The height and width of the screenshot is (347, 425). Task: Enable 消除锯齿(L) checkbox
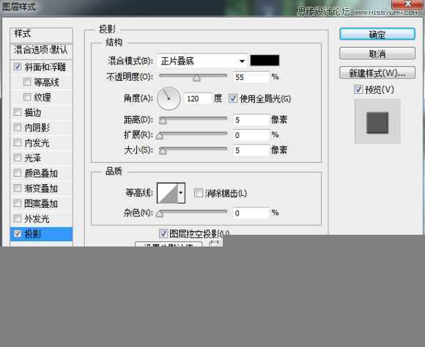pyautogui.click(x=199, y=193)
